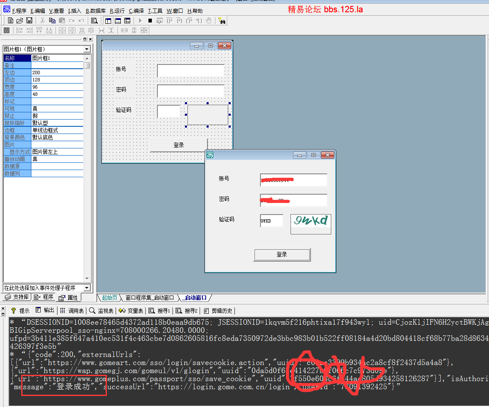Toggle the left work panel view icon
This screenshot has height=407, width=489.
tap(108, 20)
